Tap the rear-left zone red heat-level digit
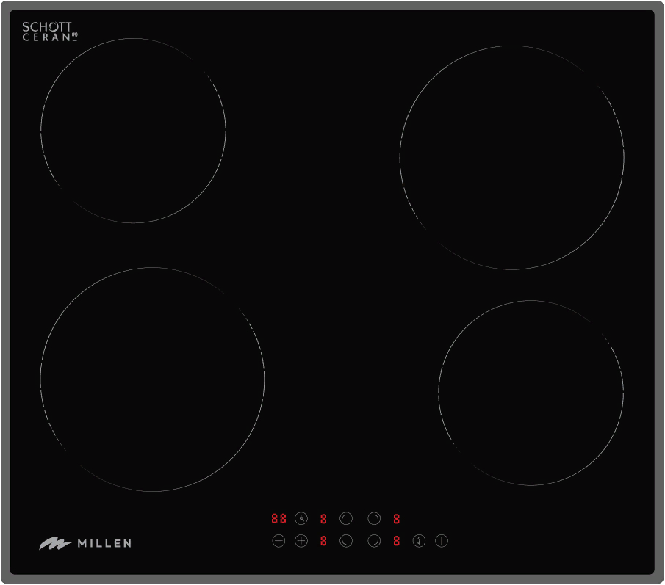The height and width of the screenshot is (585, 665). coord(323,519)
